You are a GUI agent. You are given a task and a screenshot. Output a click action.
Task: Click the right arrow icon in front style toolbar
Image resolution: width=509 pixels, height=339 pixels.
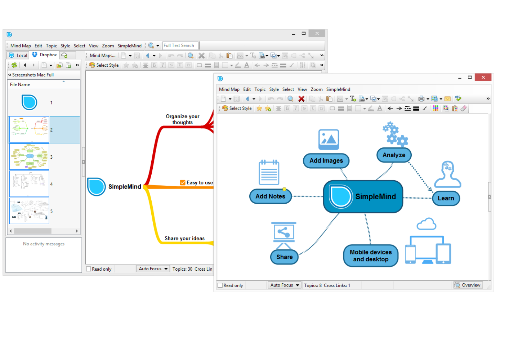pos(399,109)
